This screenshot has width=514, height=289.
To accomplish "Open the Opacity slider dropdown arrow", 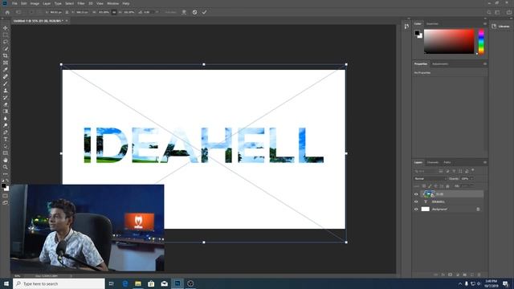I will 471,178.
